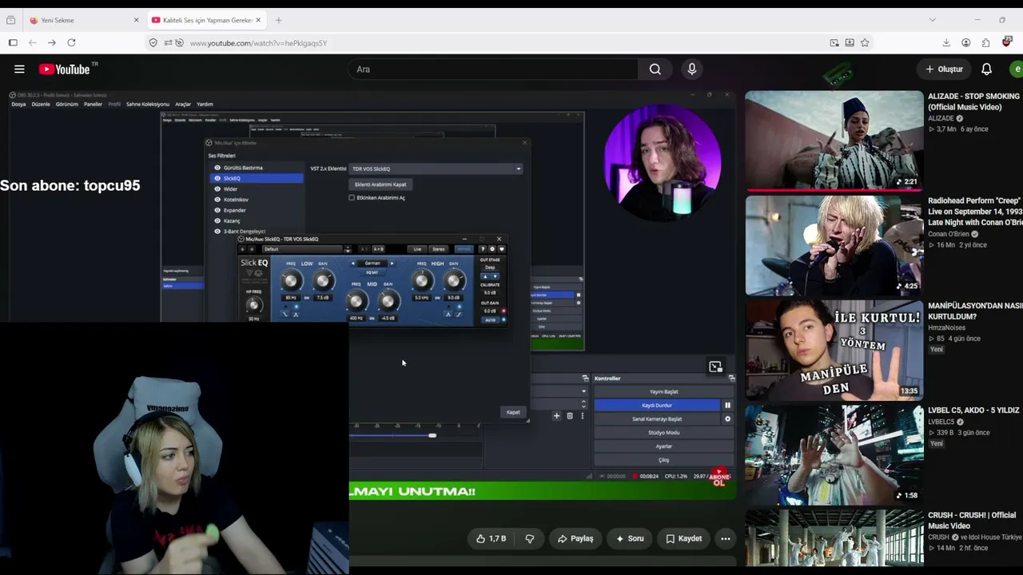
Task: Open the Düzenle menu in OBS
Action: click(41, 105)
